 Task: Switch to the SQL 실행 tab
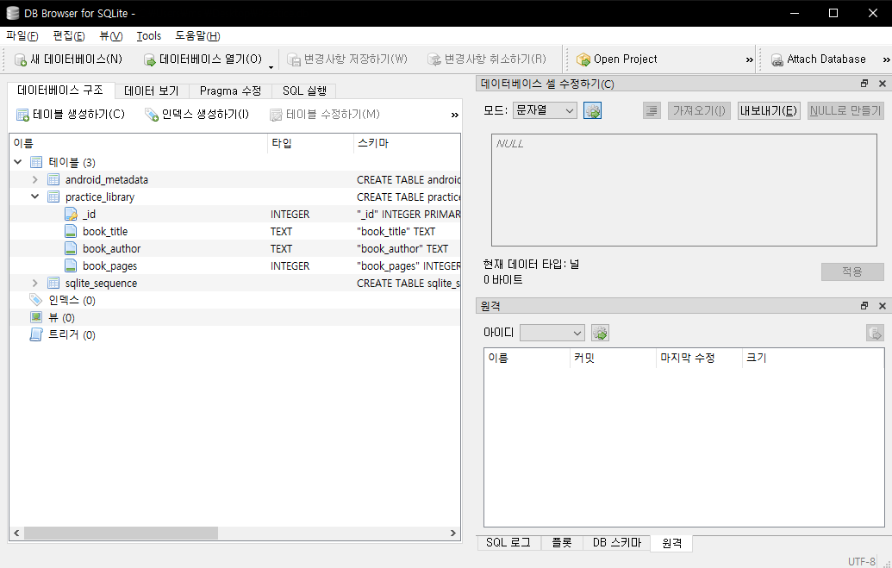coord(304,91)
